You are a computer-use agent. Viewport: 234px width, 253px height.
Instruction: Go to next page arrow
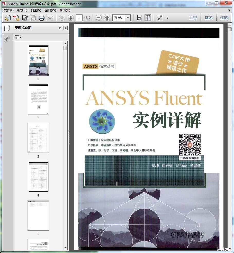coord(70,18)
